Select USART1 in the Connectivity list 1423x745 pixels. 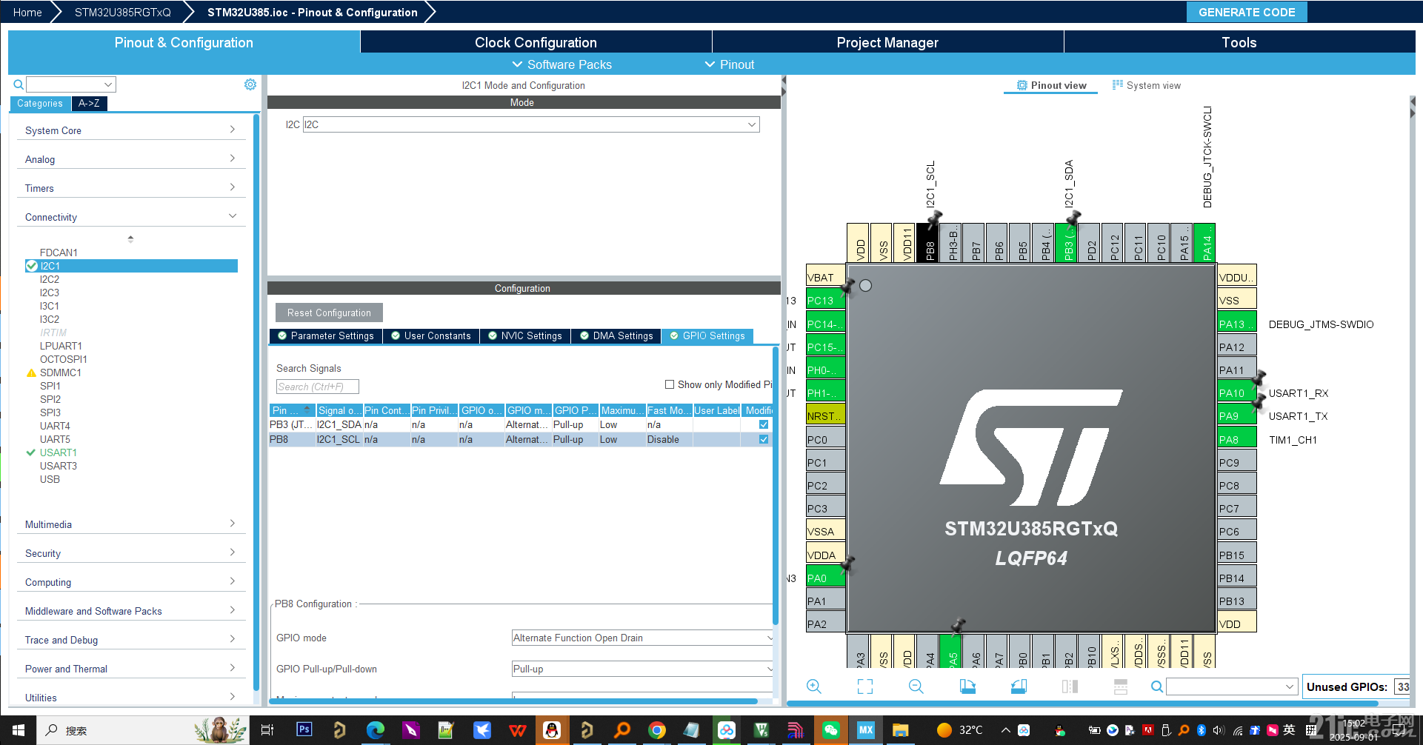[x=58, y=452]
